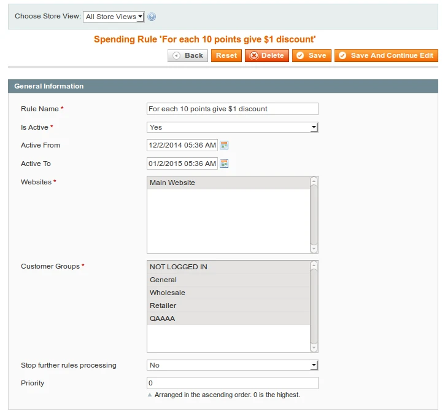
Task: Select QAAAA in Customer Groups list
Action: (x=228, y=318)
